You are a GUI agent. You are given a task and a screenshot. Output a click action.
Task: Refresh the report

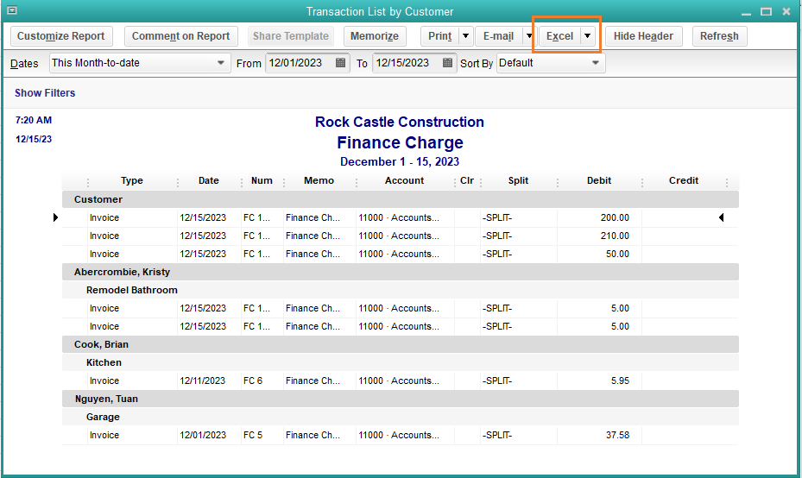pos(719,36)
